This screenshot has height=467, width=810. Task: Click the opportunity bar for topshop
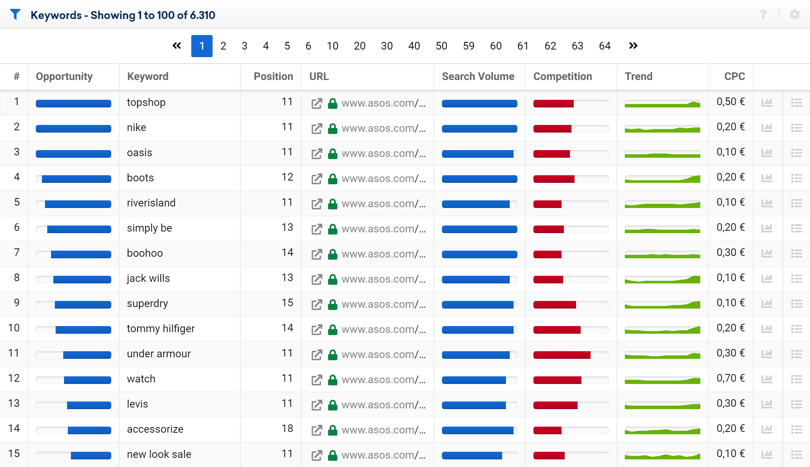(x=74, y=103)
